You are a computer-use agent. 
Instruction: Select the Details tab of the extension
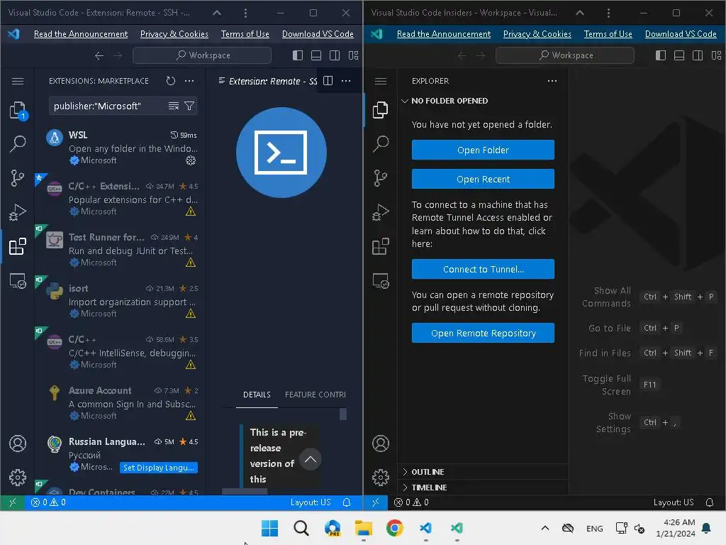[x=257, y=395]
